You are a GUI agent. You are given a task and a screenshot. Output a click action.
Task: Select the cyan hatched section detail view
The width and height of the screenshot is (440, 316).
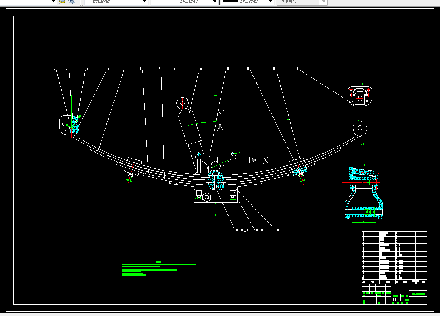pyautogui.click(x=364, y=193)
